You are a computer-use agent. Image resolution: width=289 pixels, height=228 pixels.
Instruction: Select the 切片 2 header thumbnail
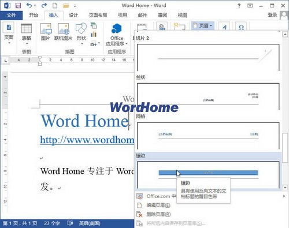208,57
